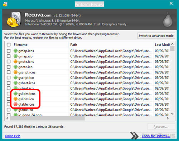Click the vertical scrollbar thumb
Viewport: 179px width, 141px height.
[173, 49]
